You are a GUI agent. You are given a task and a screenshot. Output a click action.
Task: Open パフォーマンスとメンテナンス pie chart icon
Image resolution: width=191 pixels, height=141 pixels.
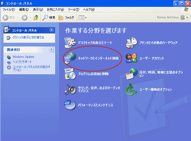[x=70, y=105]
